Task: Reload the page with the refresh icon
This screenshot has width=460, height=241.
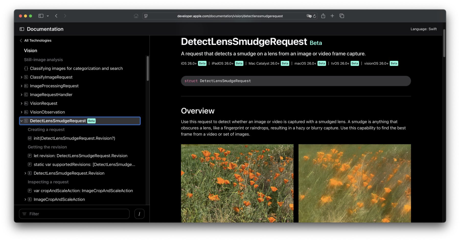Action: point(315,16)
